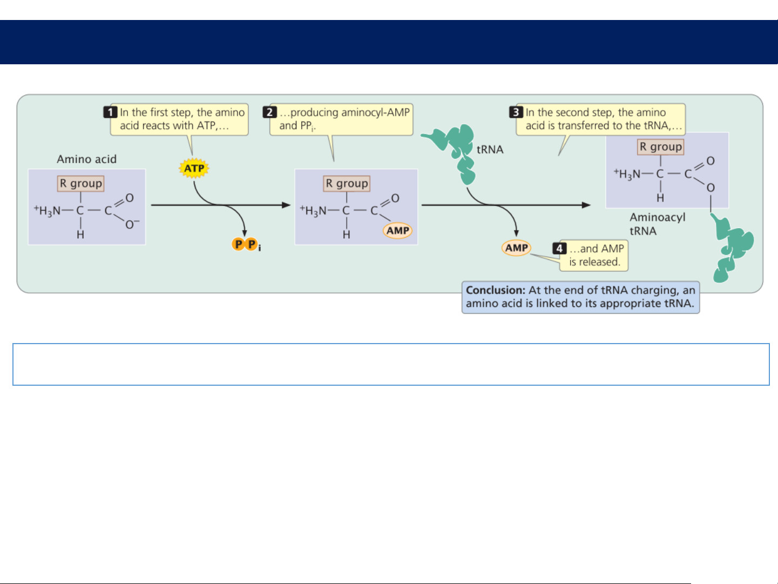Select the 'Aminoacyl tRNA' label text
Screen dimensions: 778x584
(x=657, y=224)
